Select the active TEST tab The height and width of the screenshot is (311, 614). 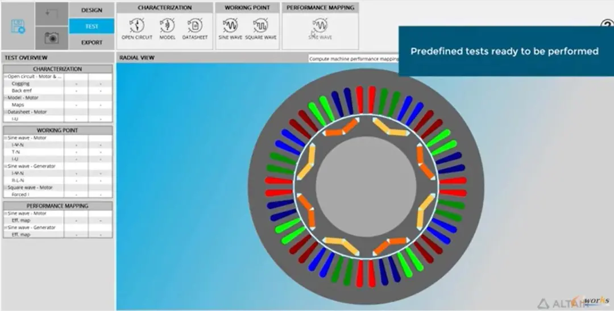[92, 26]
